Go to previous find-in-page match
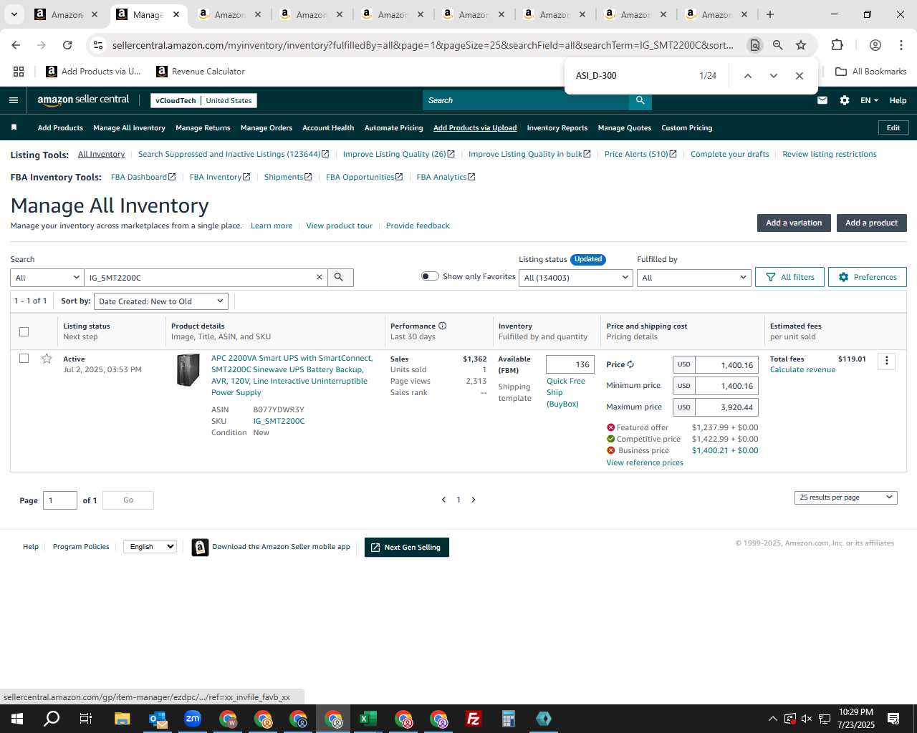The width and height of the screenshot is (917, 733). [x=748, y=76]
